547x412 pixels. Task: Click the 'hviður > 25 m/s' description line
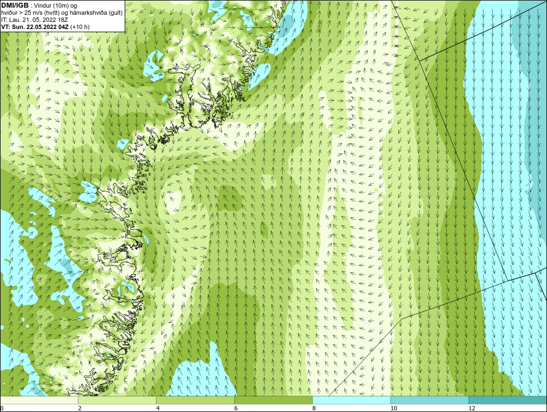click(62, 13)
